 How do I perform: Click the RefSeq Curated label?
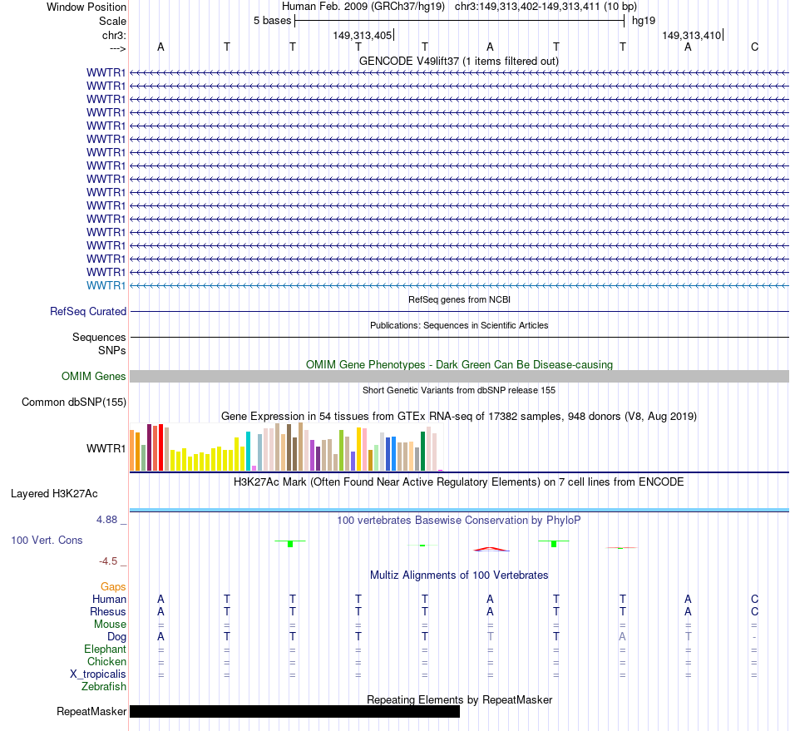click(x=88, y=311)
